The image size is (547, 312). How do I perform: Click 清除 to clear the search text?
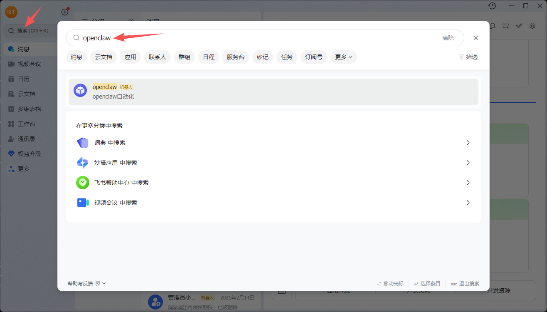[x=448, y=37]
